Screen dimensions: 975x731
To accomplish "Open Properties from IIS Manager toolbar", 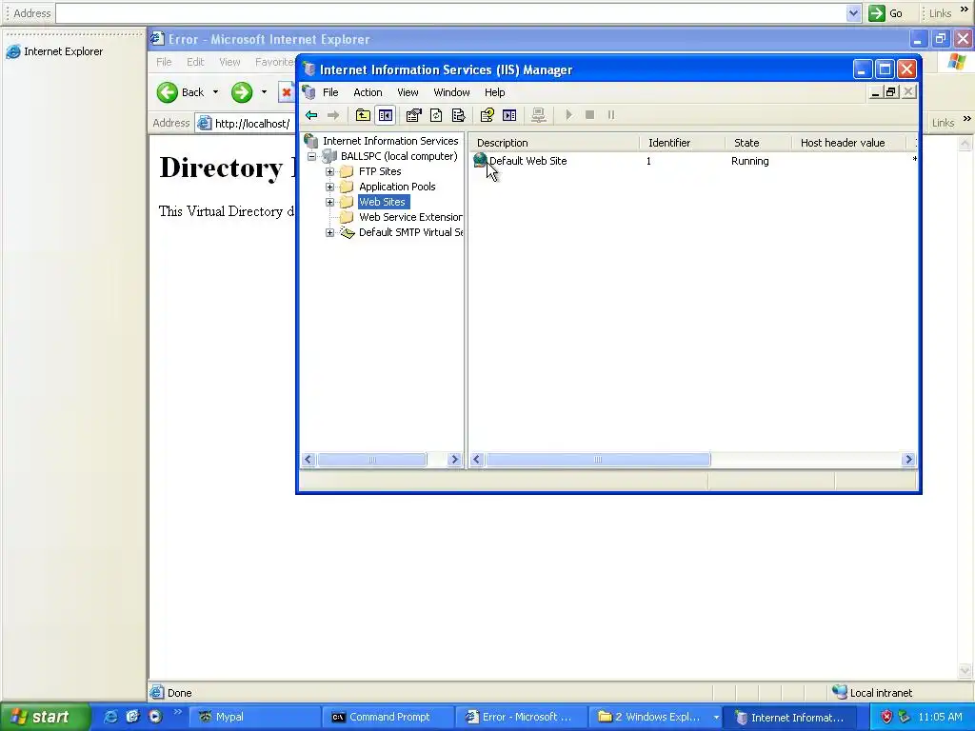I will click(413, 115).
